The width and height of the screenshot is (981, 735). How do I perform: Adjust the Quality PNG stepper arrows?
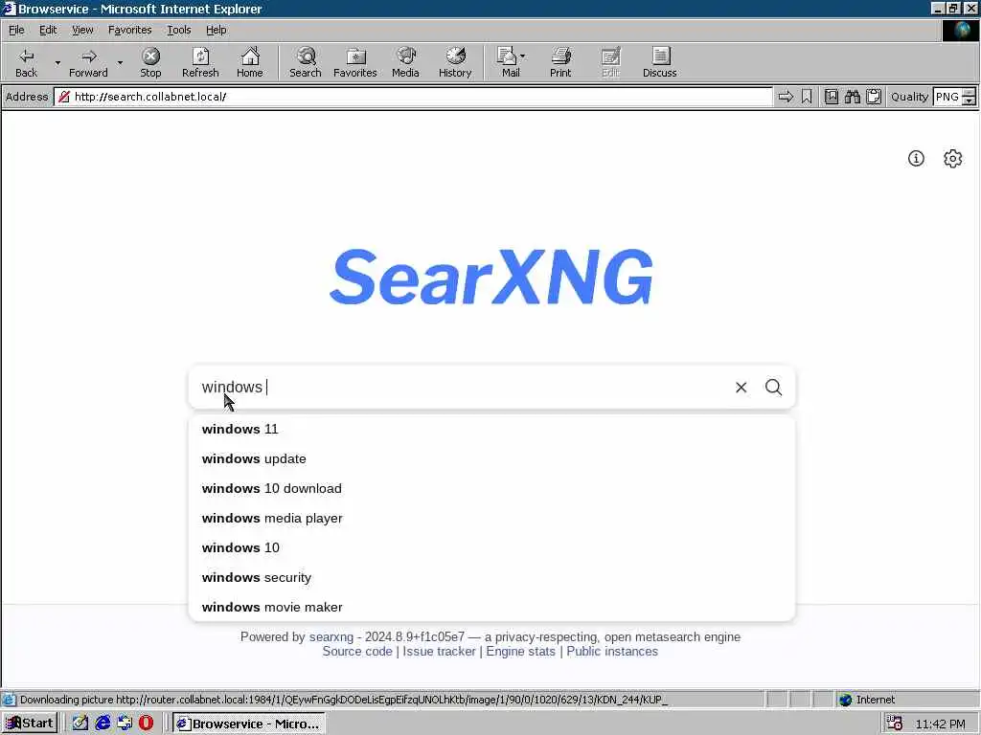point(969,97)
